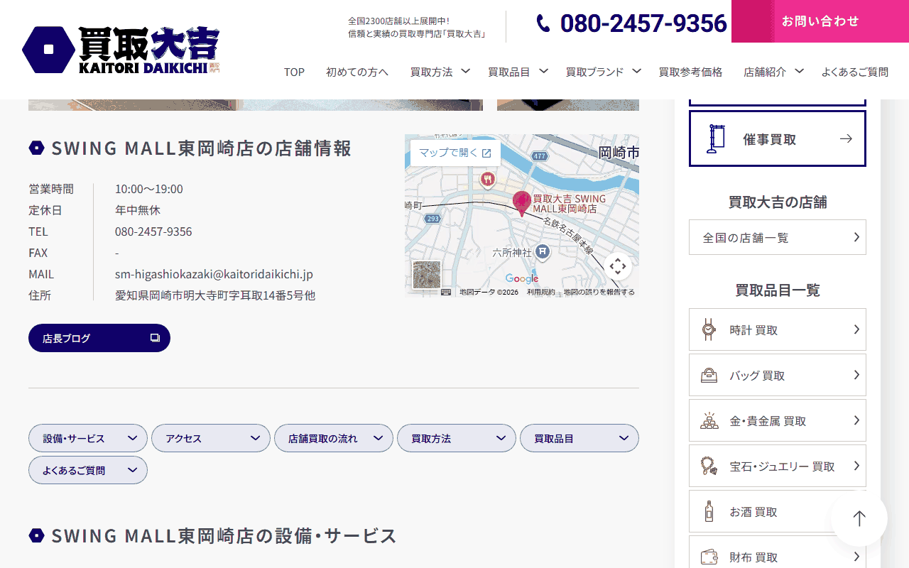Click the external window icon on 店長ブログ
Image resolution: width=909 pixels, height=568 pixels.
click(x=155, y=338)
